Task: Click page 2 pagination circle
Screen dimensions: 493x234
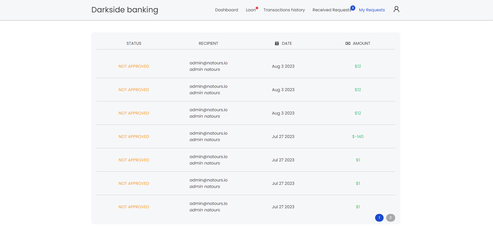Action: 391,218
